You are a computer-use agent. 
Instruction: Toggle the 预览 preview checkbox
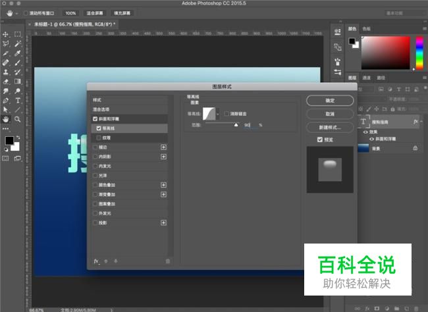[x=320, y=140]
